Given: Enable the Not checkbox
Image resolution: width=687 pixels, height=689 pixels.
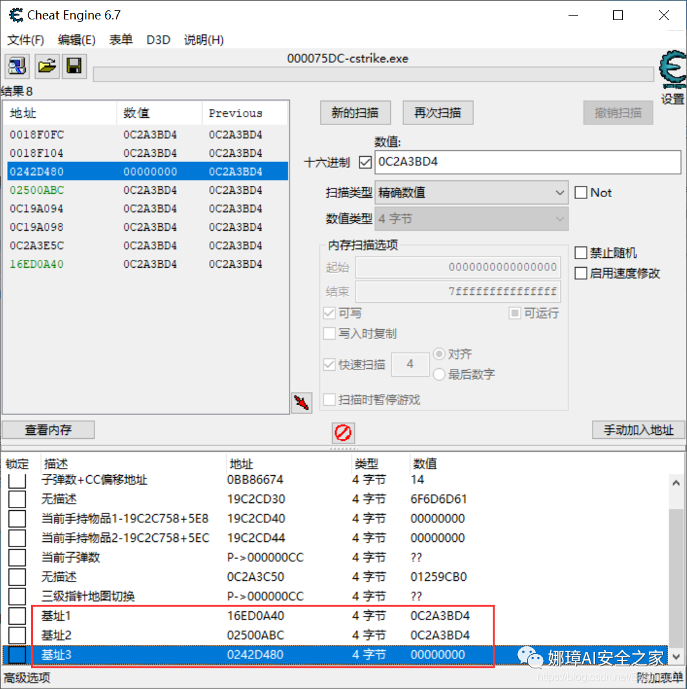Looking at the screenshot, I should 581,193.
